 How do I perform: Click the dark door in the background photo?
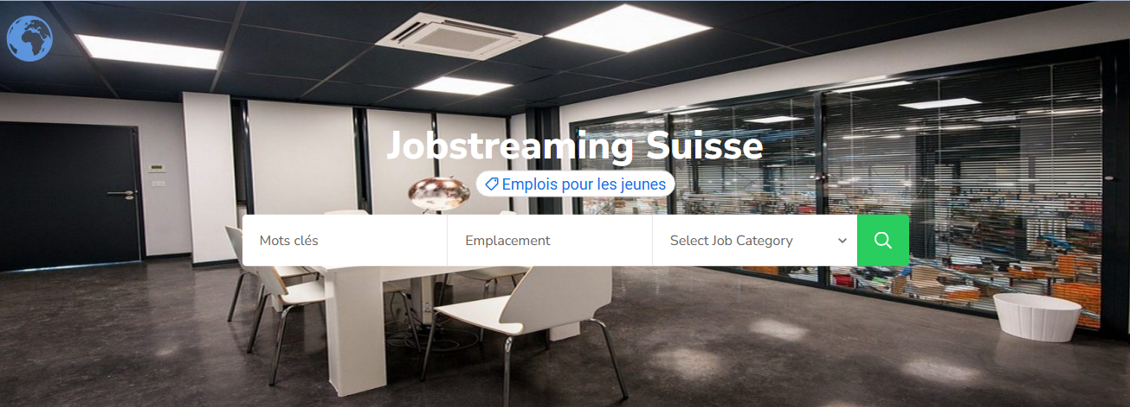70,195
